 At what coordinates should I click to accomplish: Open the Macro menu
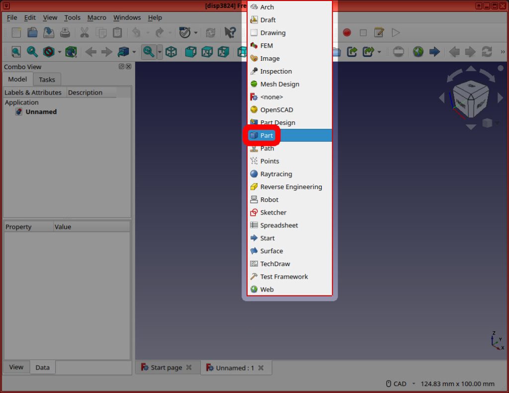pyautogui.click(x=96, y=17)
